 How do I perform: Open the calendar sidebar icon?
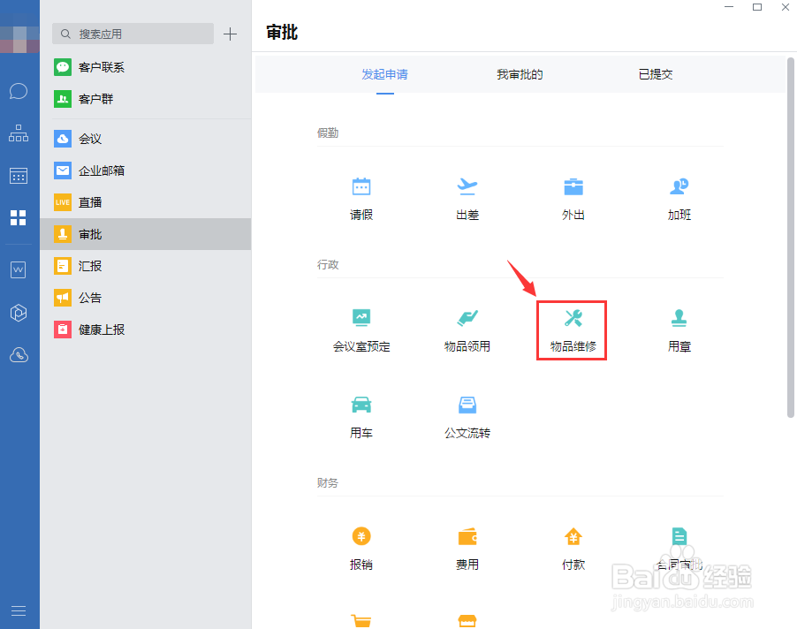click(19, 176)
